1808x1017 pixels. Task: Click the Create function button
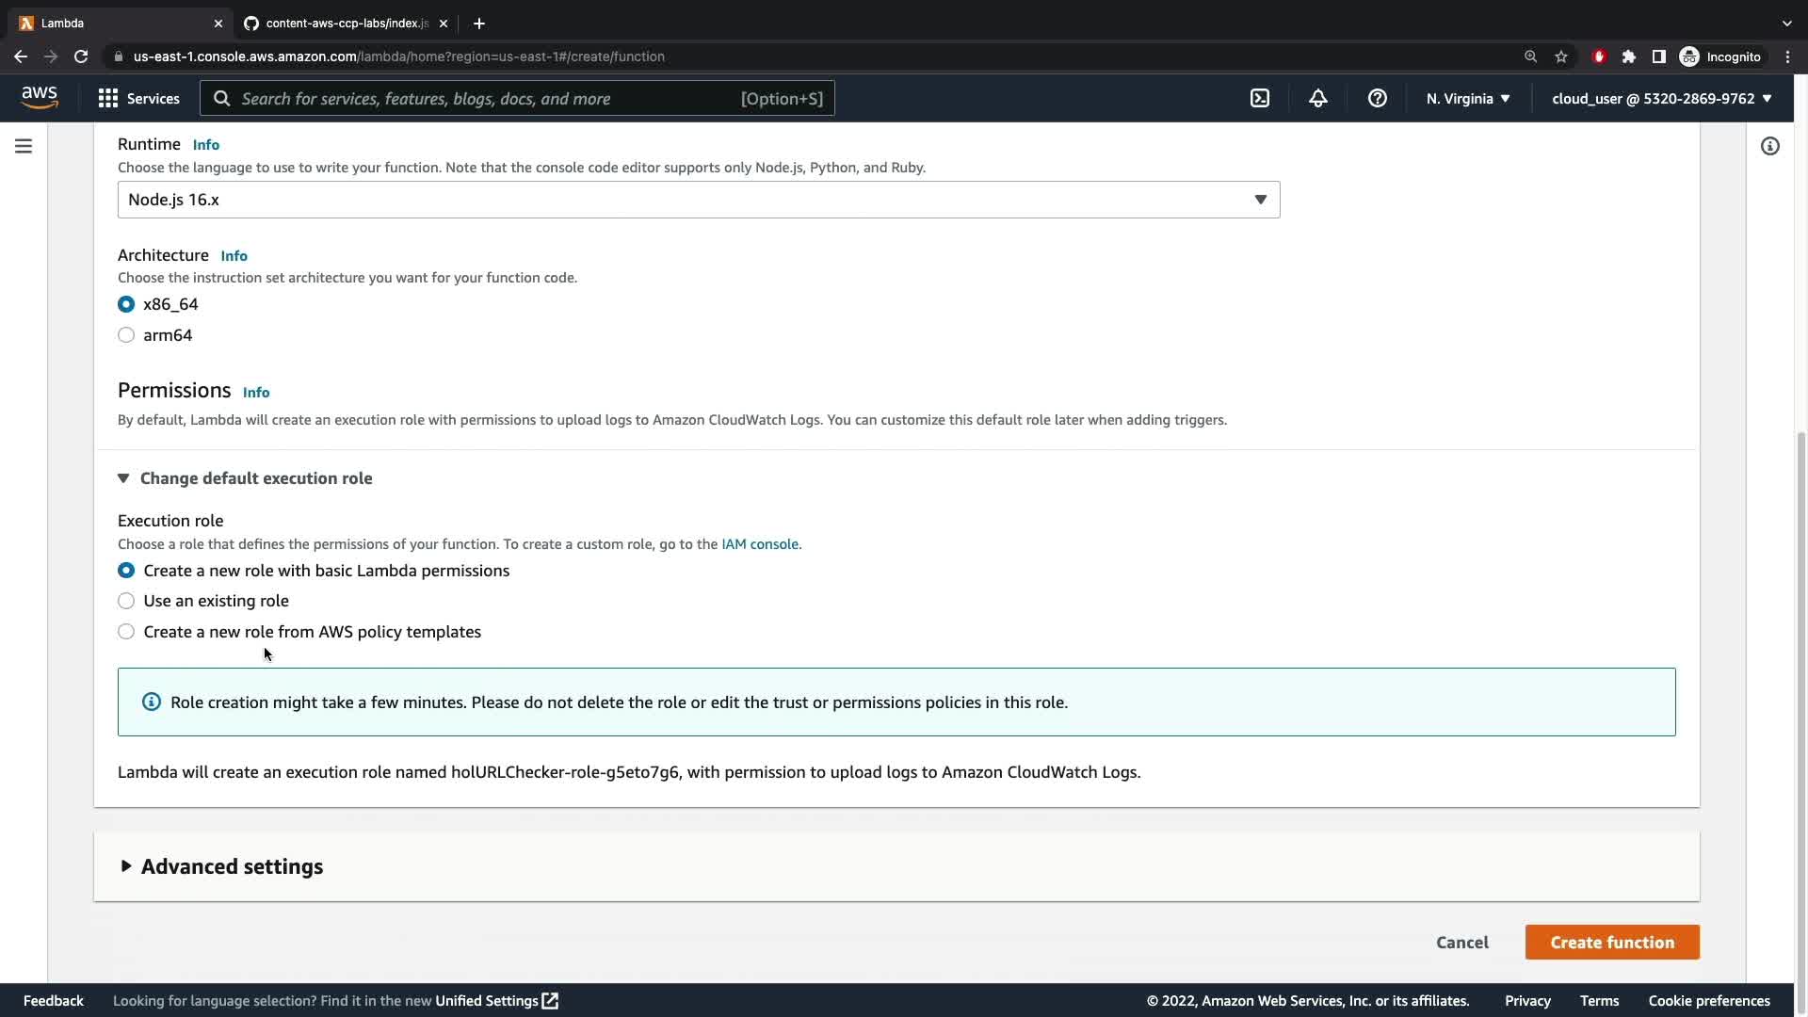pyautogui.click(x=1611, y=942)
